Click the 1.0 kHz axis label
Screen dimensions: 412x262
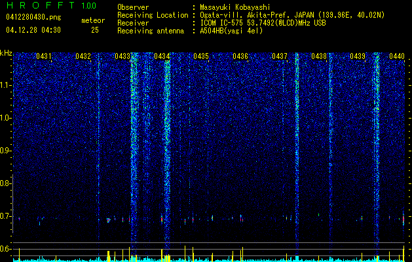(x=5, y=119)
